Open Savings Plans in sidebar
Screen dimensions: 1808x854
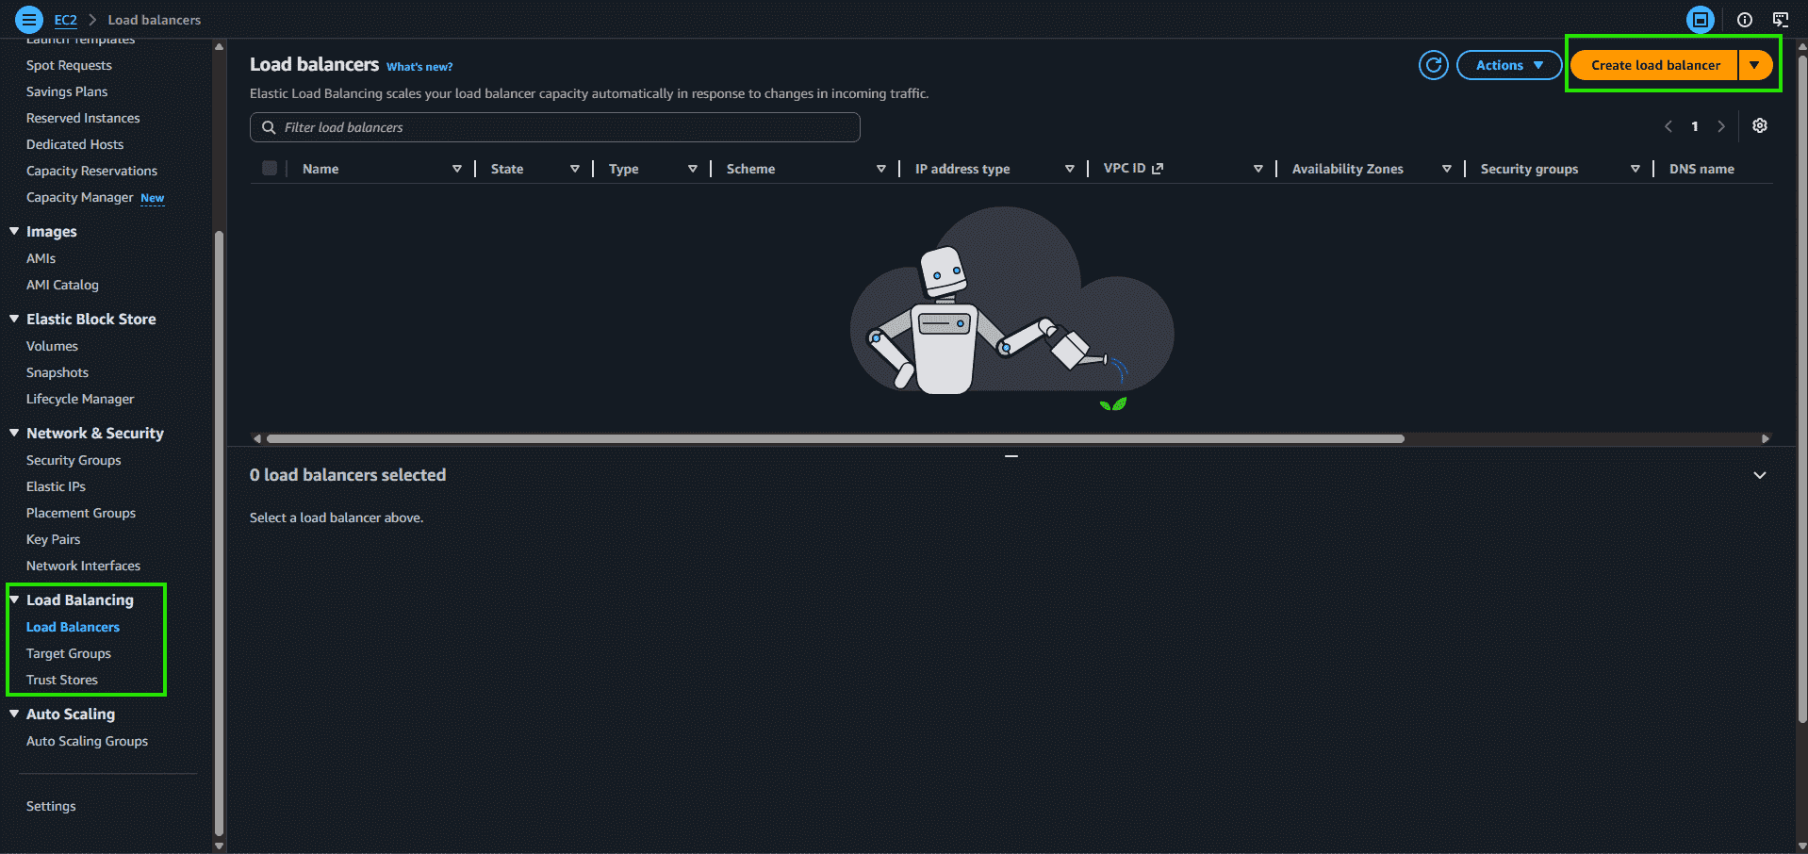click(x=67, y=91)
